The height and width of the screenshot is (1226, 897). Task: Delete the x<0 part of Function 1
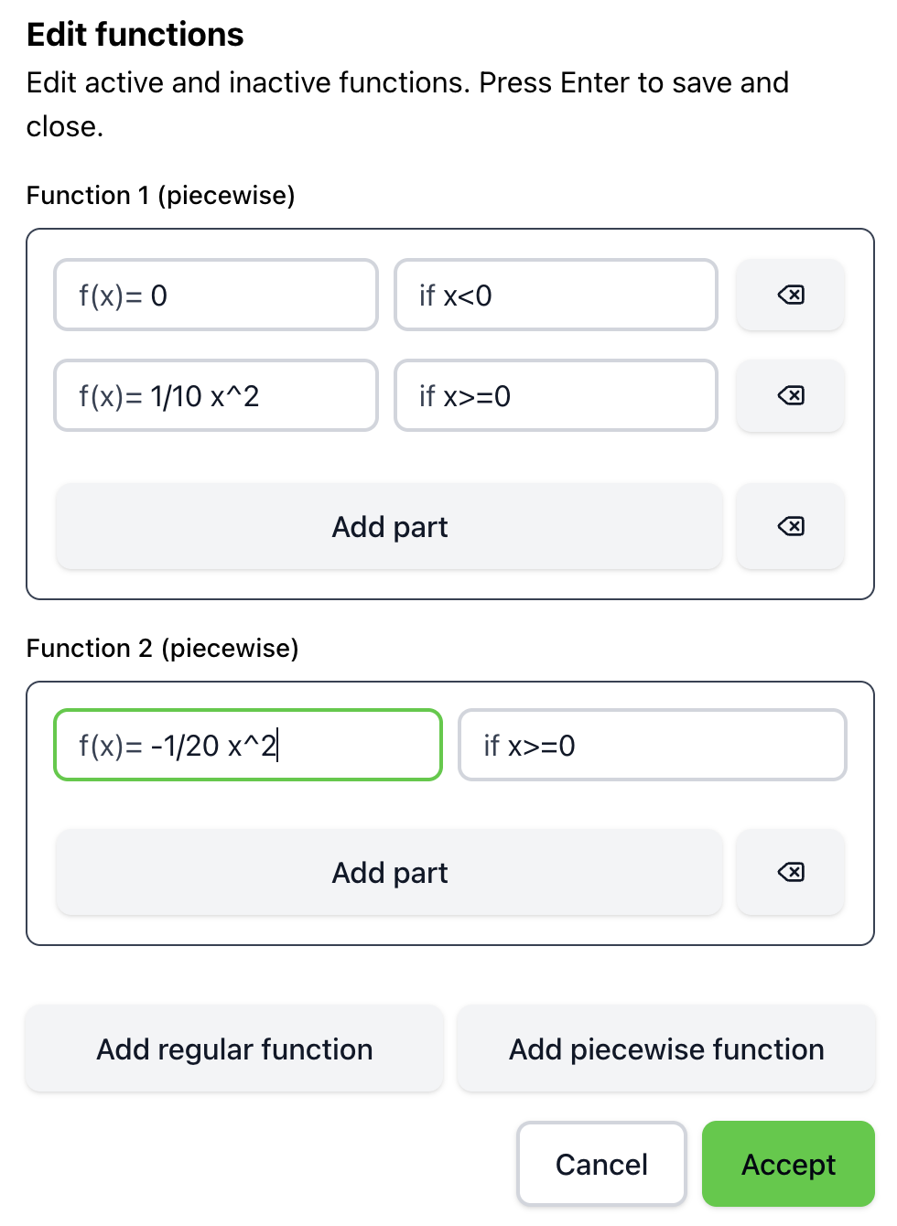[790, 295]
